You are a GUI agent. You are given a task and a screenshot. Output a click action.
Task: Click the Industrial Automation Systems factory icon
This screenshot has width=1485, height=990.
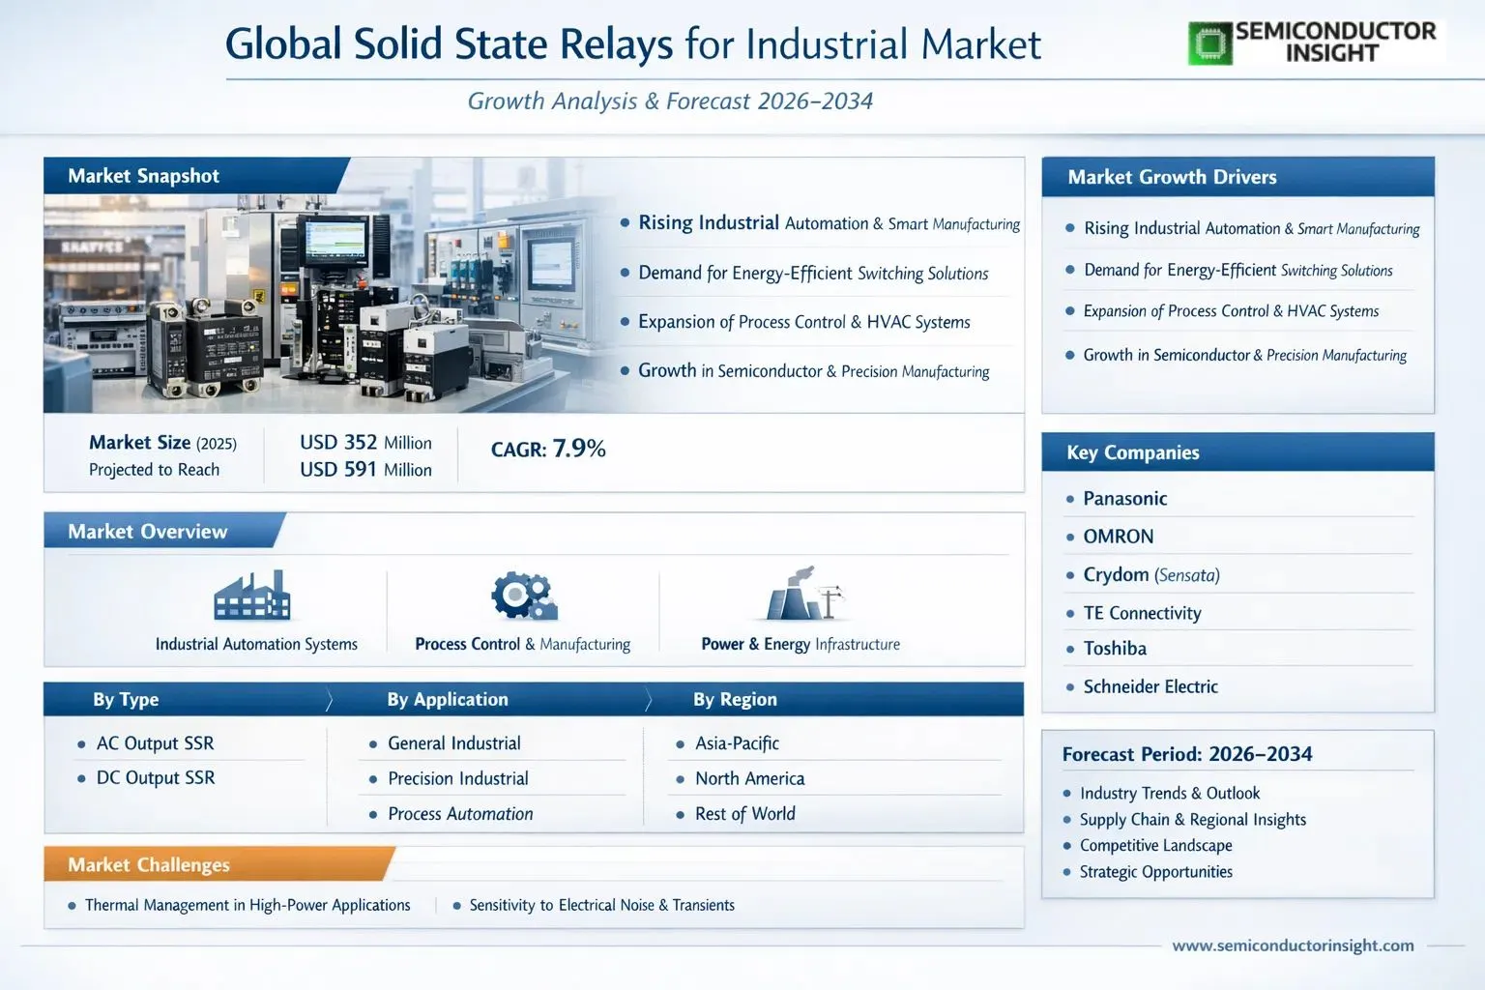[x=252, y=595]
